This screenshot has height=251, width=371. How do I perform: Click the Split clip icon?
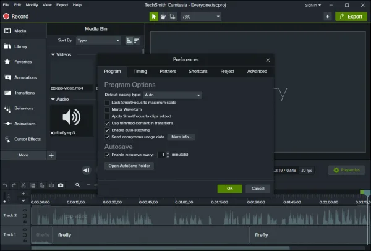(51, 185)
